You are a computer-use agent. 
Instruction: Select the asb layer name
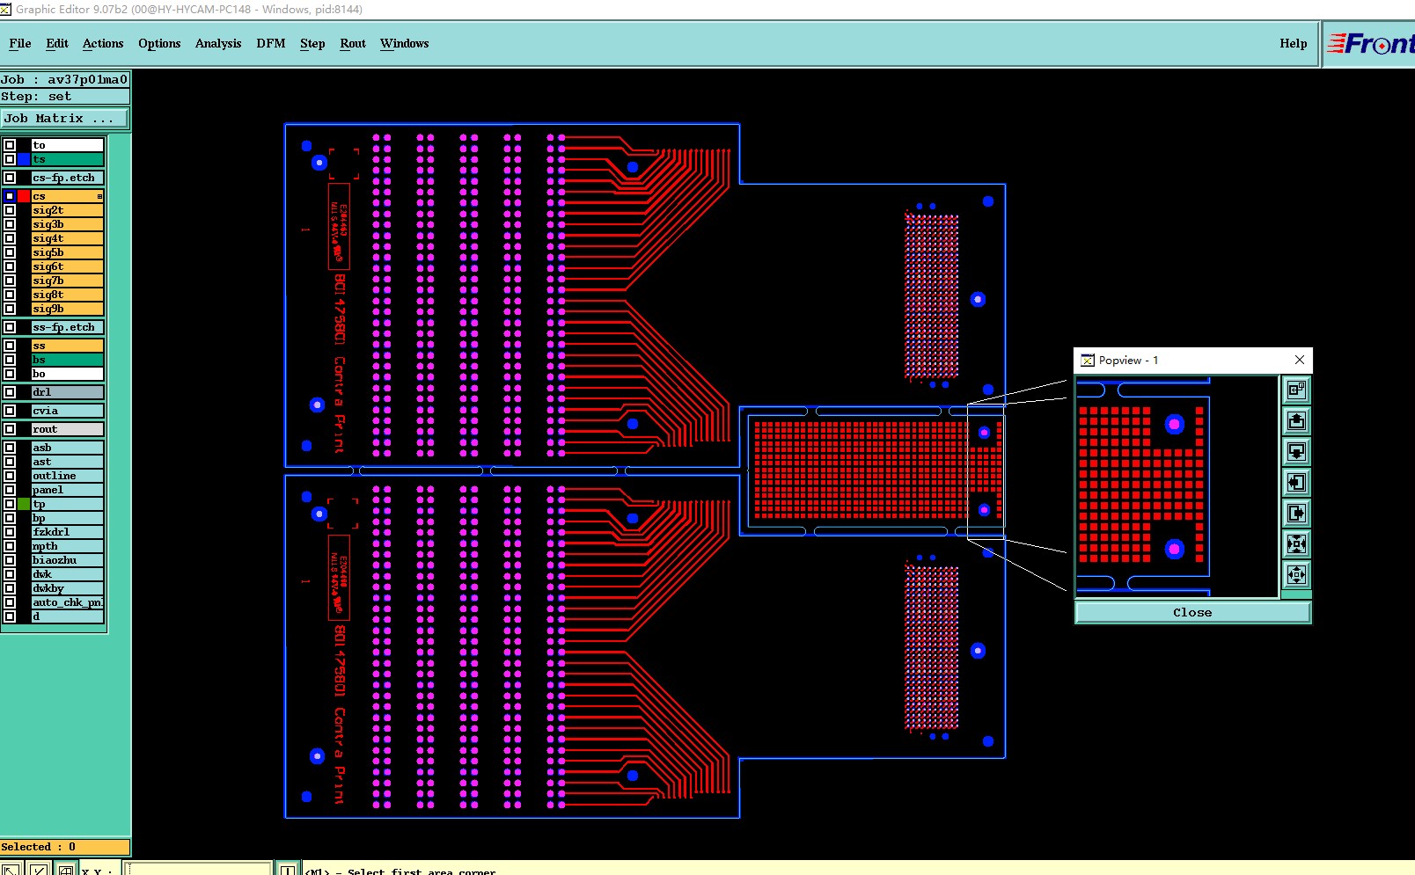click(x=68, y=448)
